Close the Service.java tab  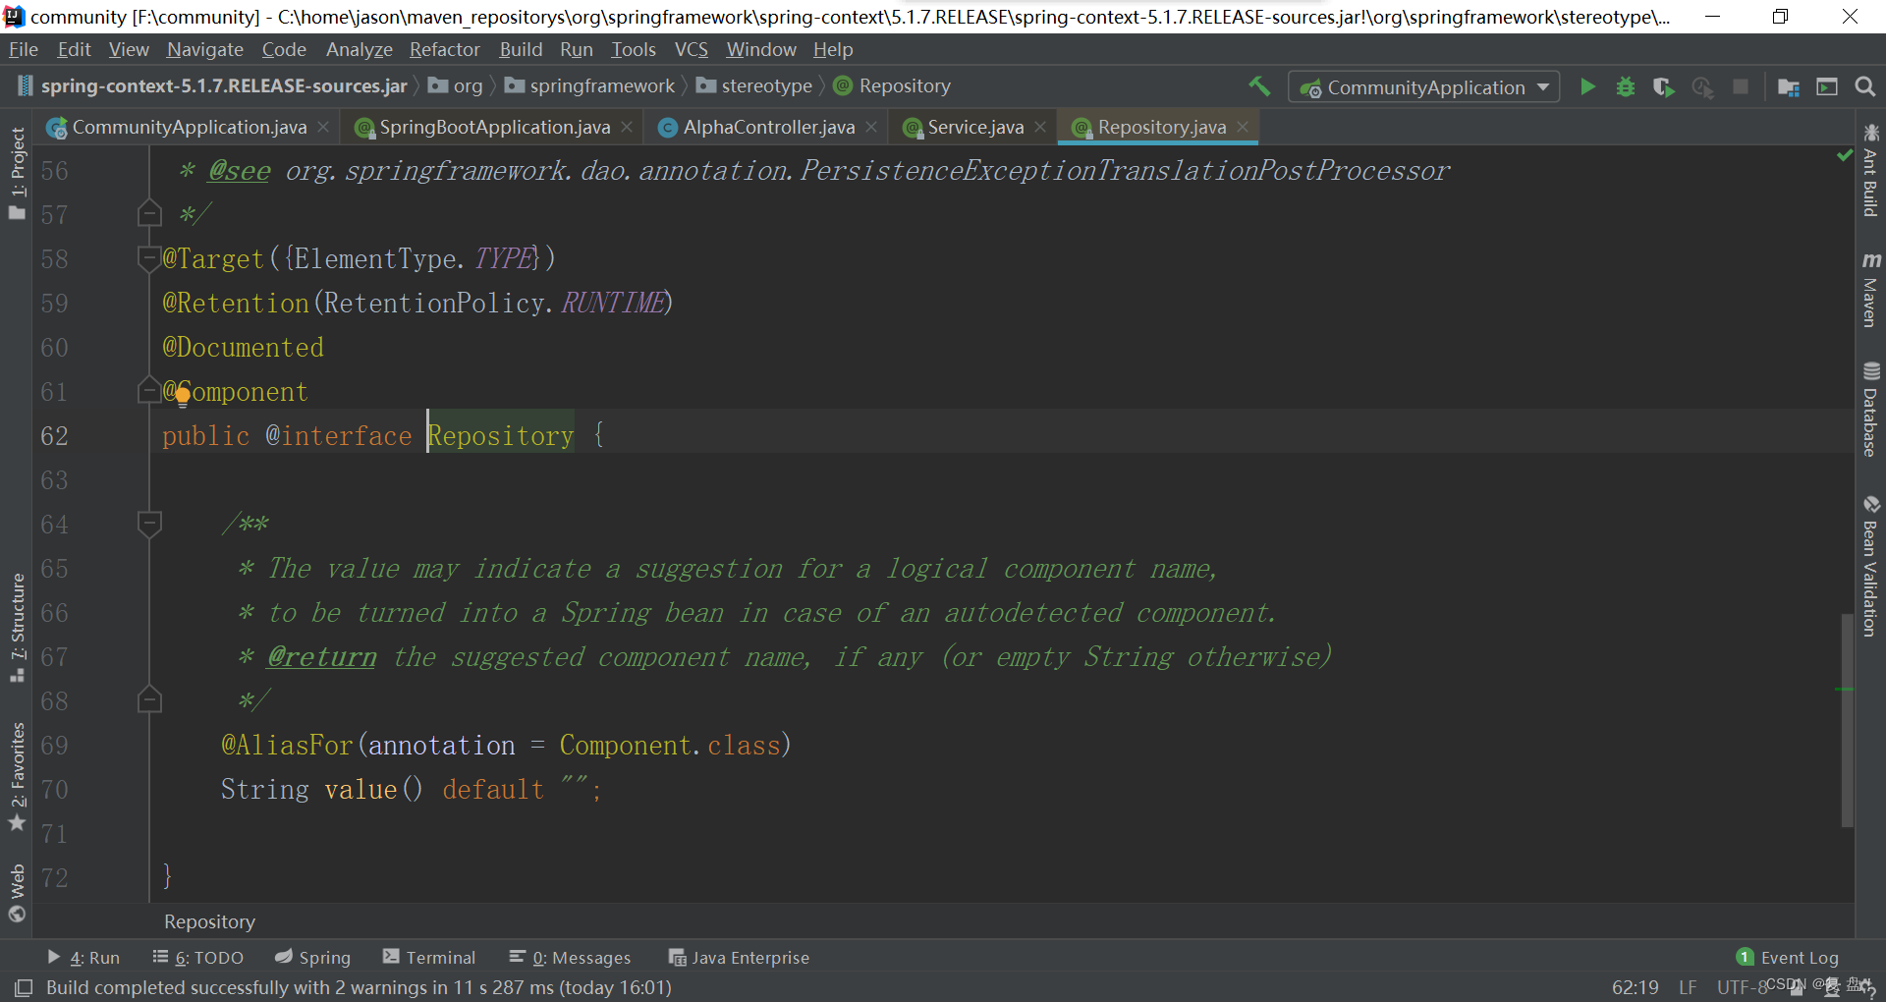[x=1040, y=127]
